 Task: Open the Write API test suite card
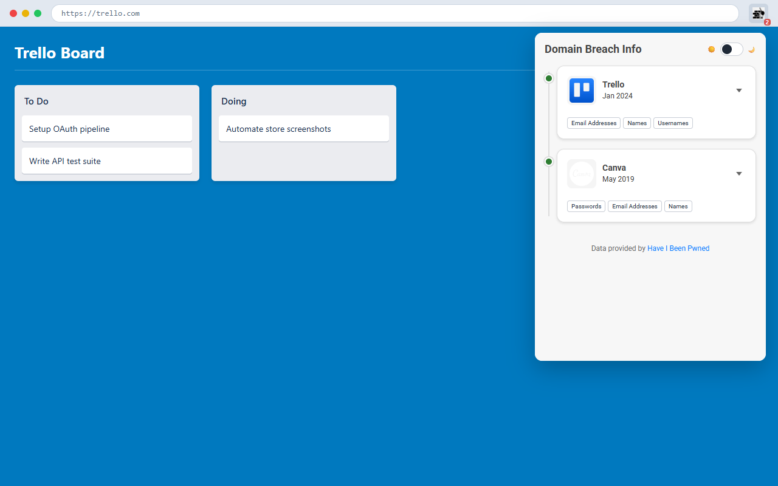[107, 161]
